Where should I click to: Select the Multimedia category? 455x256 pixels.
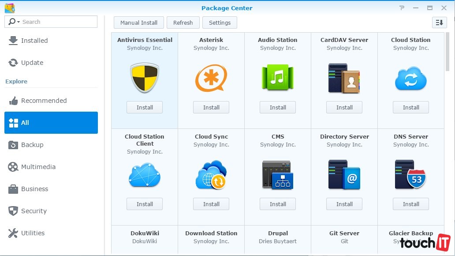coord(38,167)
